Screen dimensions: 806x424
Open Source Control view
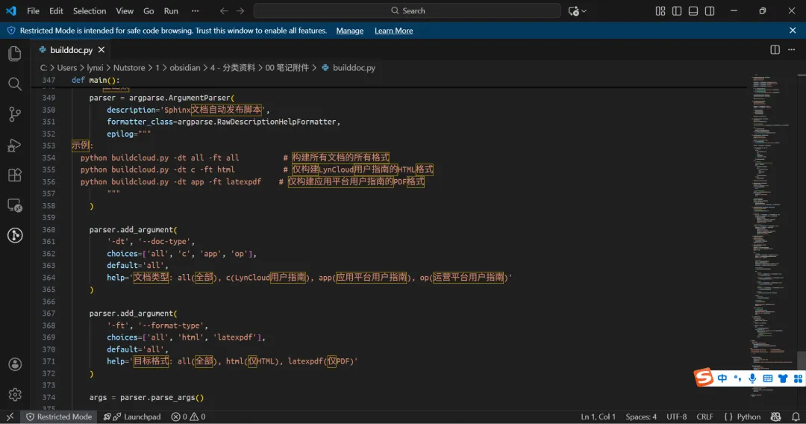point(15,114)
